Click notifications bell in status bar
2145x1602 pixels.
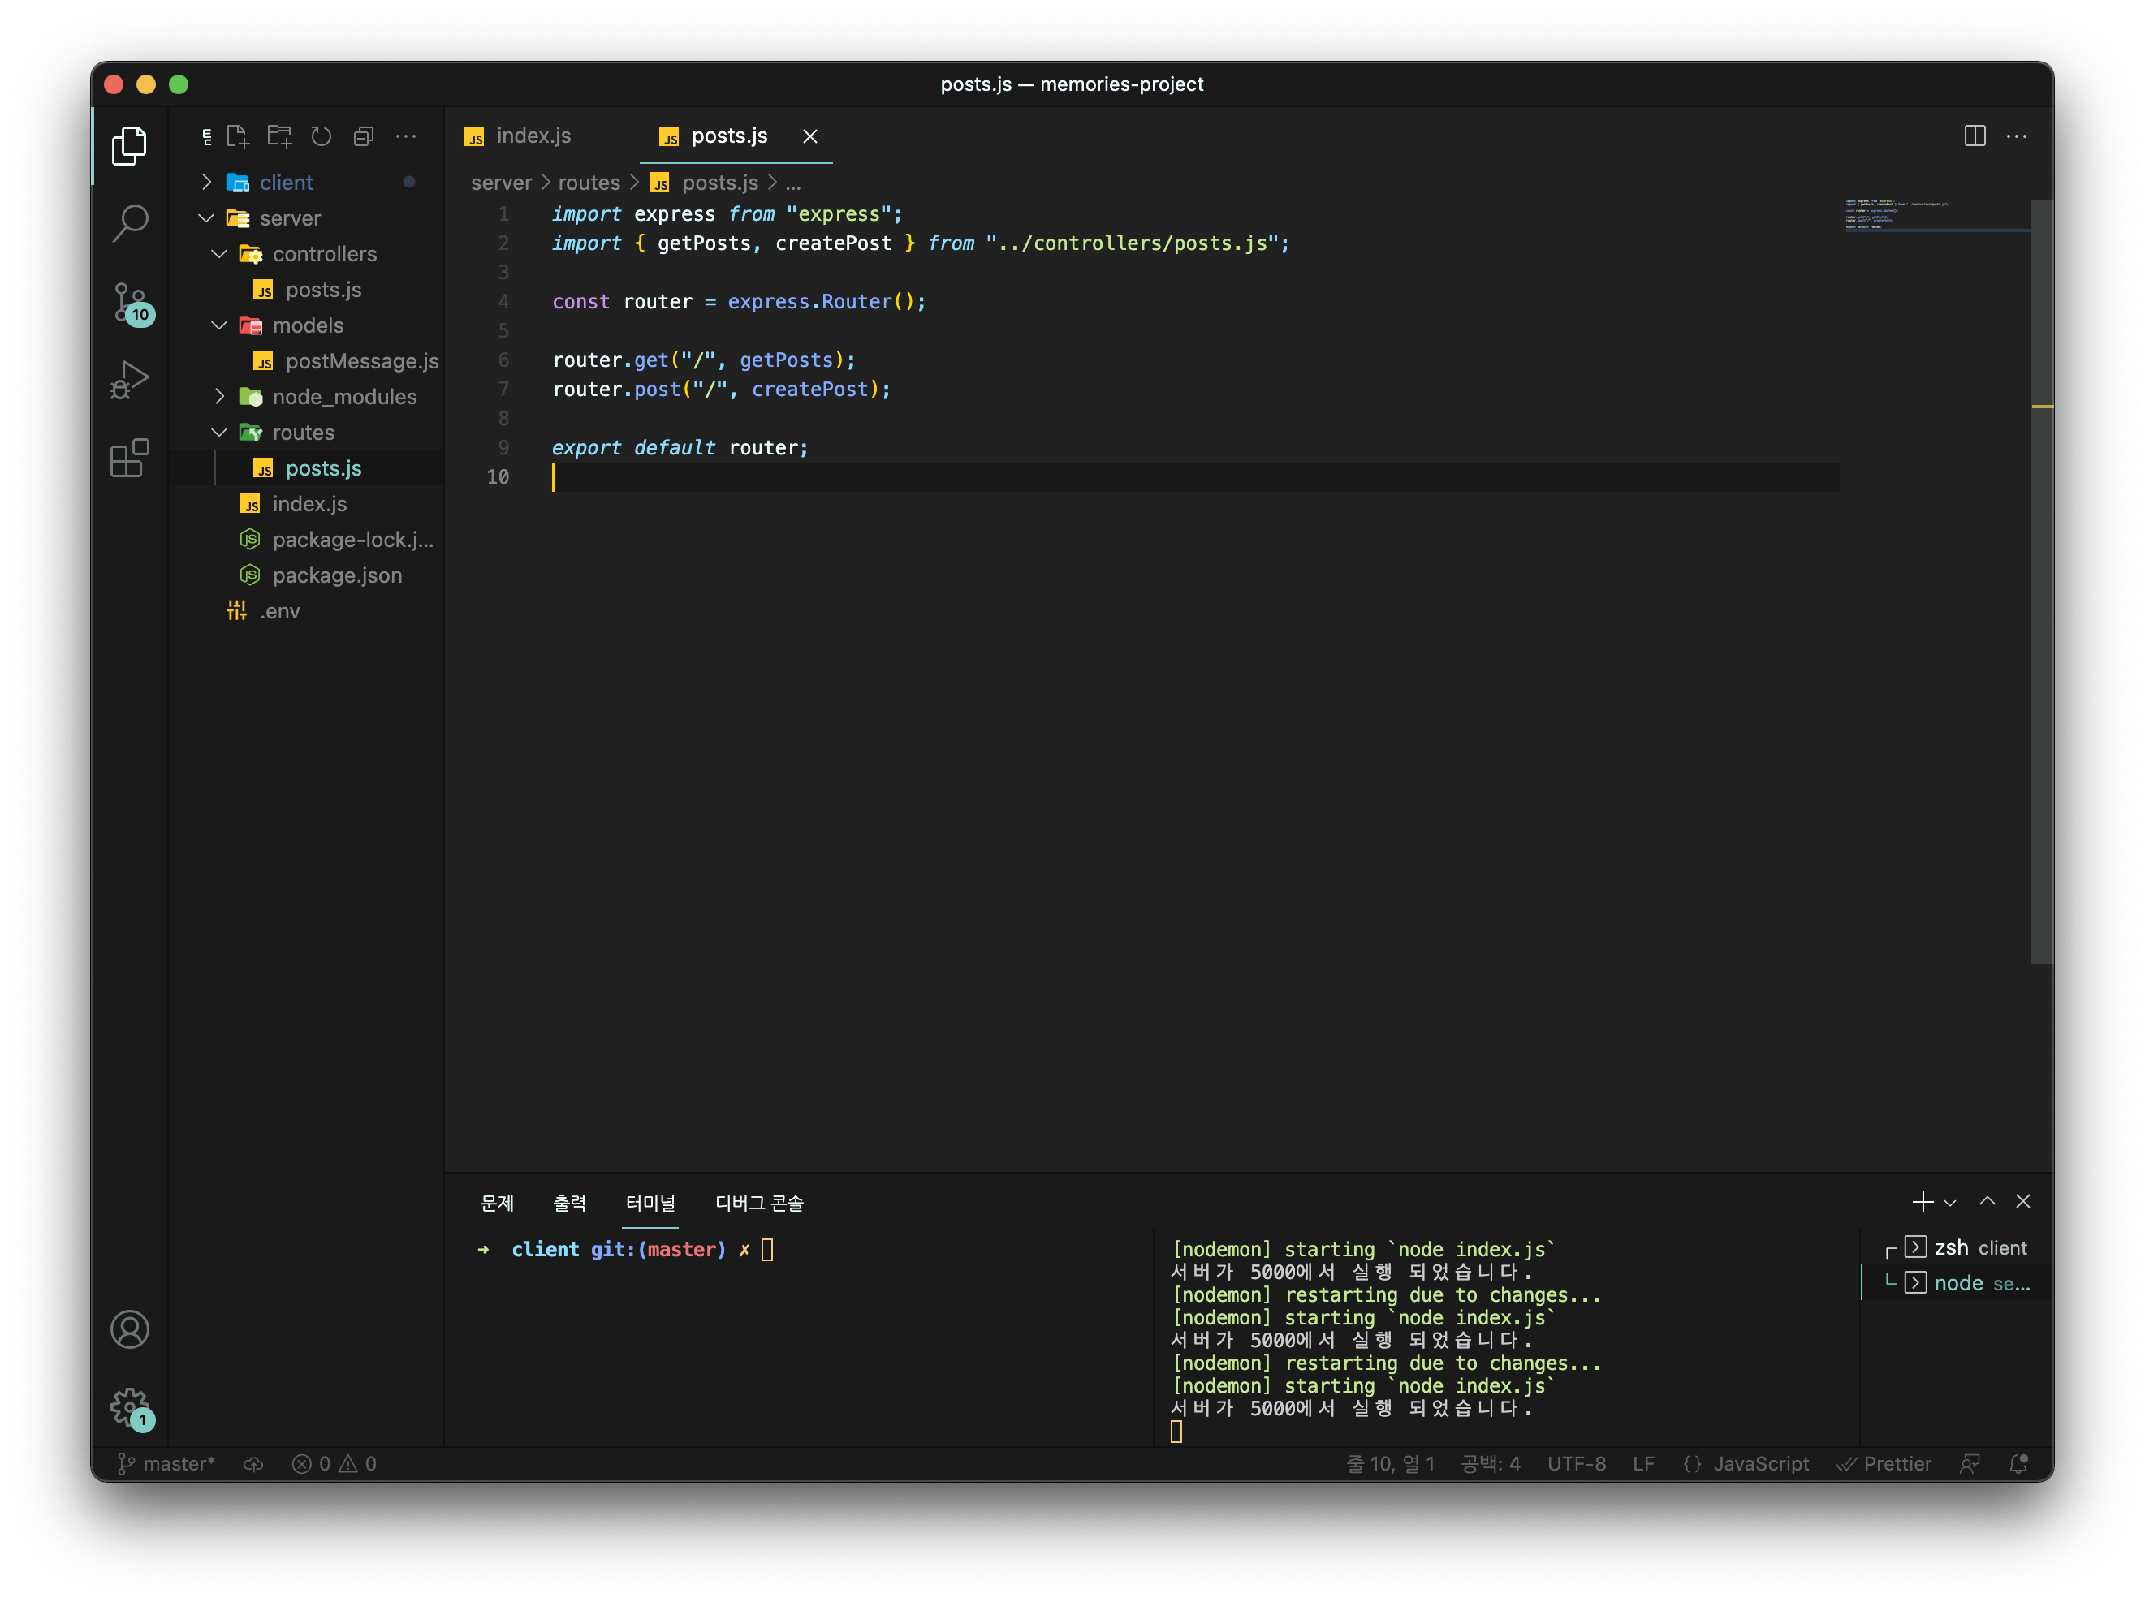(x=2019, y=1463)
